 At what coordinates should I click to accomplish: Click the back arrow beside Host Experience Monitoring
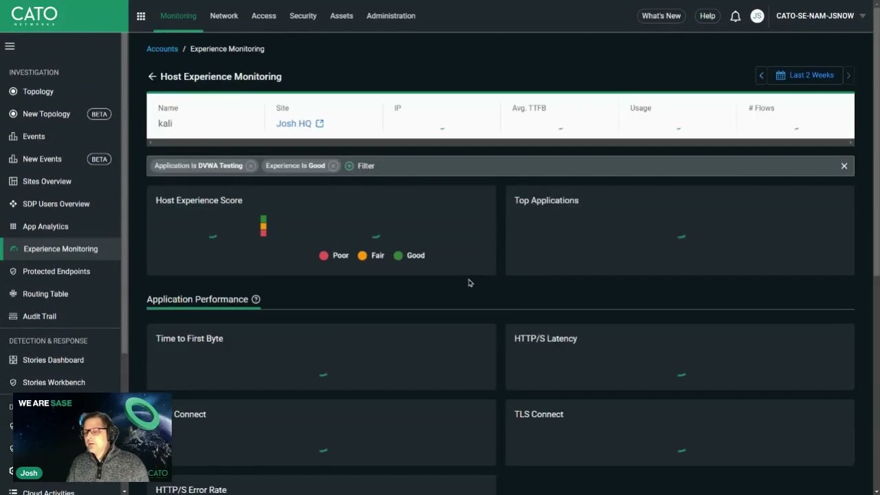pos(152,76)
